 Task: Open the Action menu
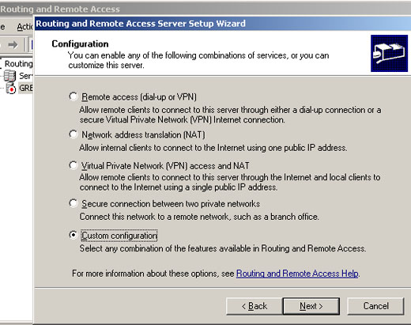coord(25,27)
